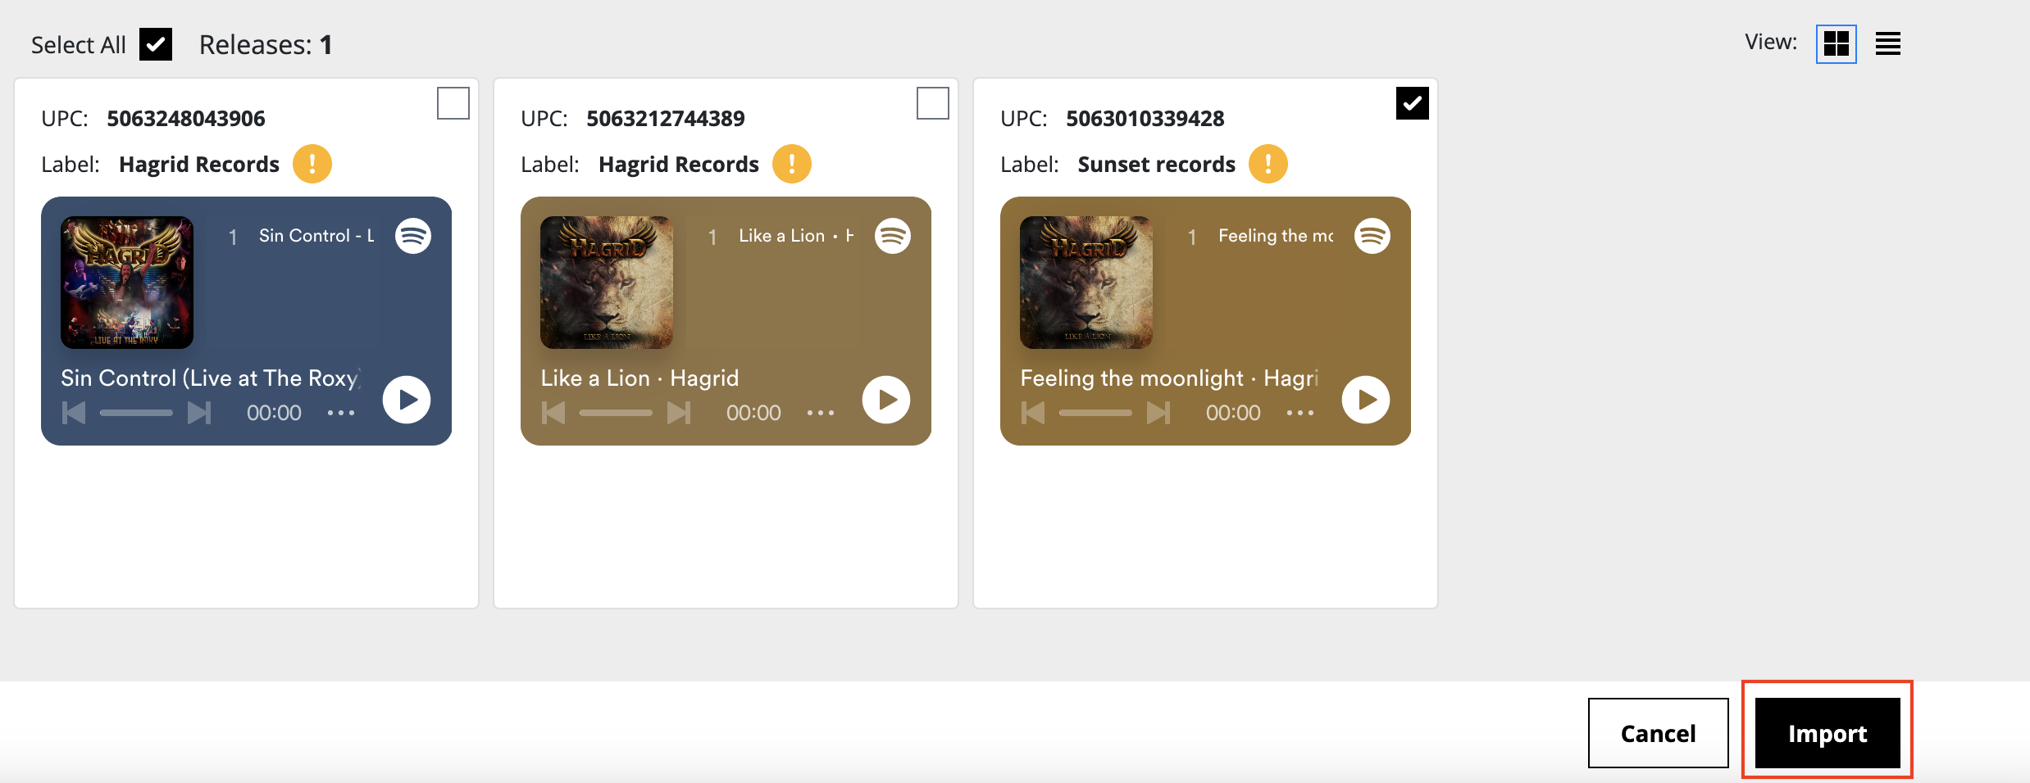The width and height of the screenshot is (2030, 783).
Task: Click the Sin Control progress bar
Action: click(x=136, y=413)
